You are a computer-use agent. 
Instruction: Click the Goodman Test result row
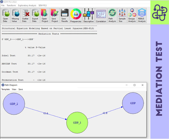click(x=23, y=72)
